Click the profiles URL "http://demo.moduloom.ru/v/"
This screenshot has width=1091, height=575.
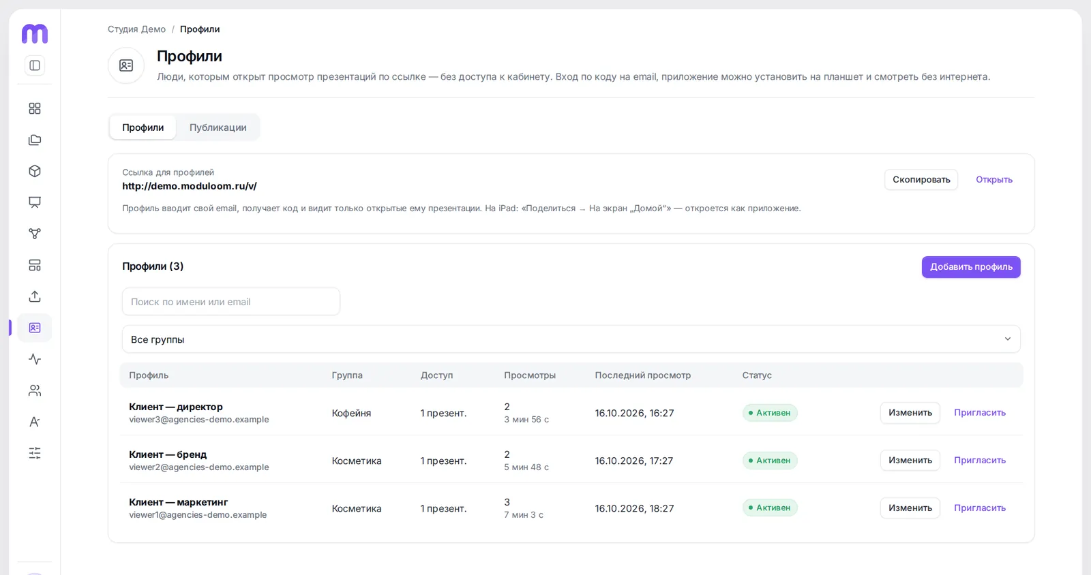[190, 186]
